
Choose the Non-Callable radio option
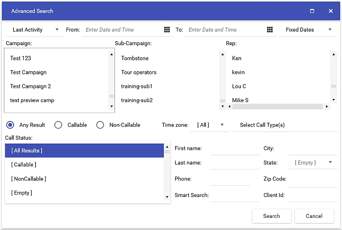(x=100, y=125)
